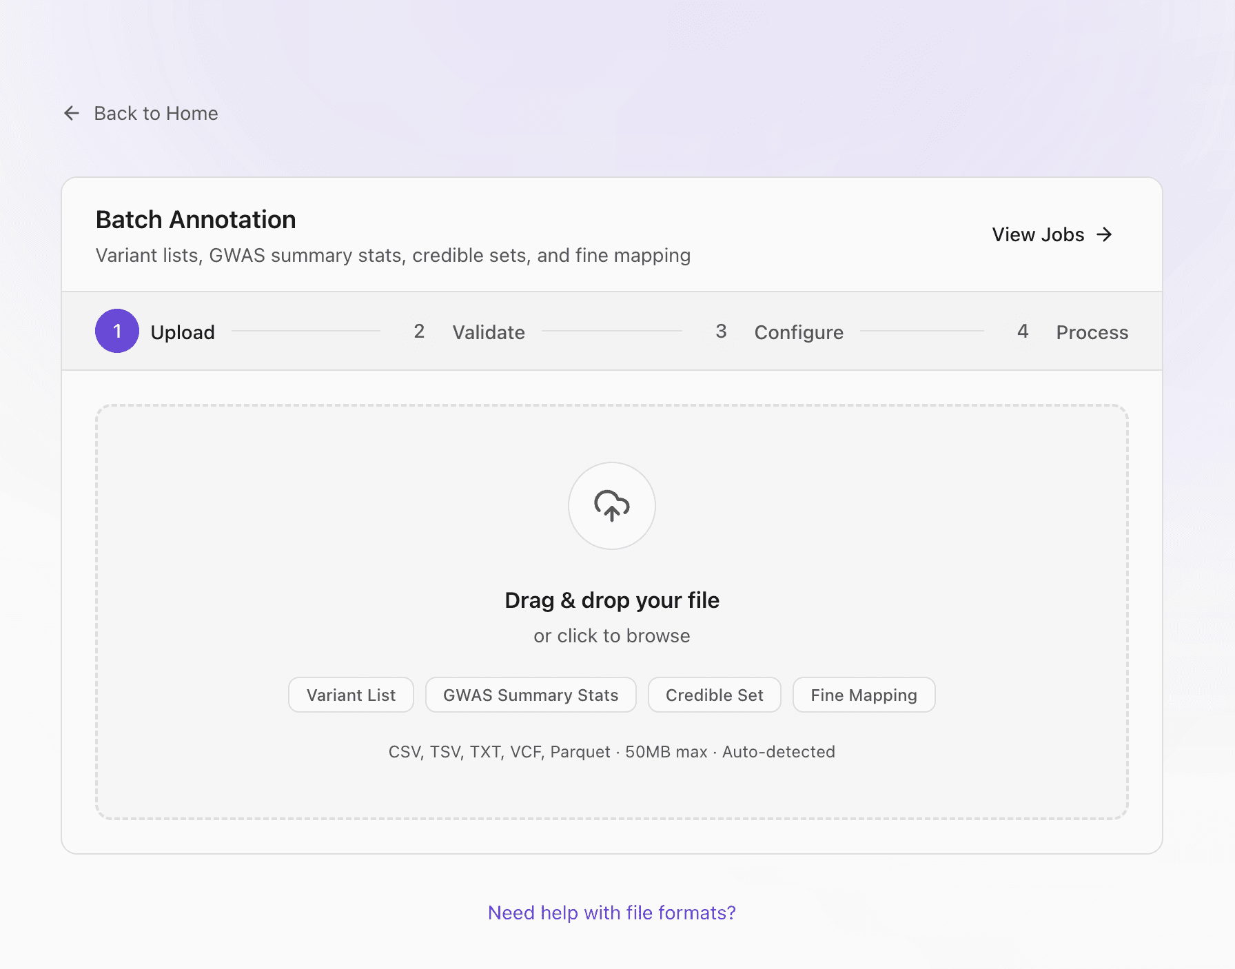
Task: Click the Variant lists subtitle text
Action: coord(393,255)
